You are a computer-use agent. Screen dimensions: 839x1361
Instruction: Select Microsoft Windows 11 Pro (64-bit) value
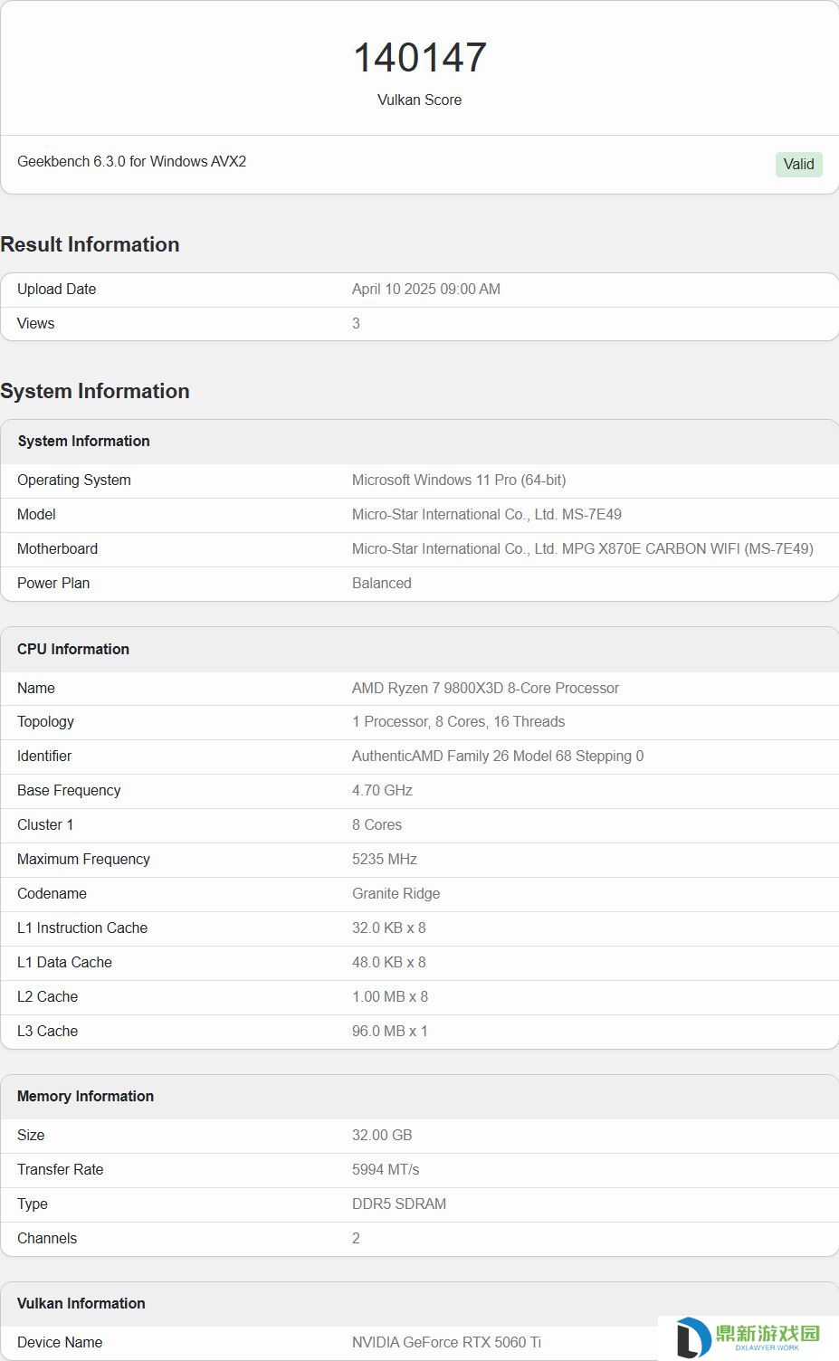(459, 480)
